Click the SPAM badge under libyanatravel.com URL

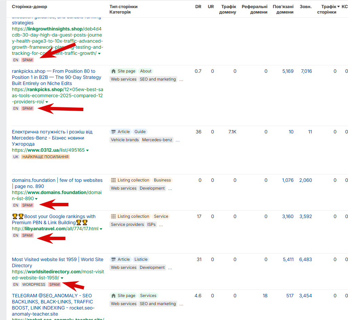click(x=27, y=235)
